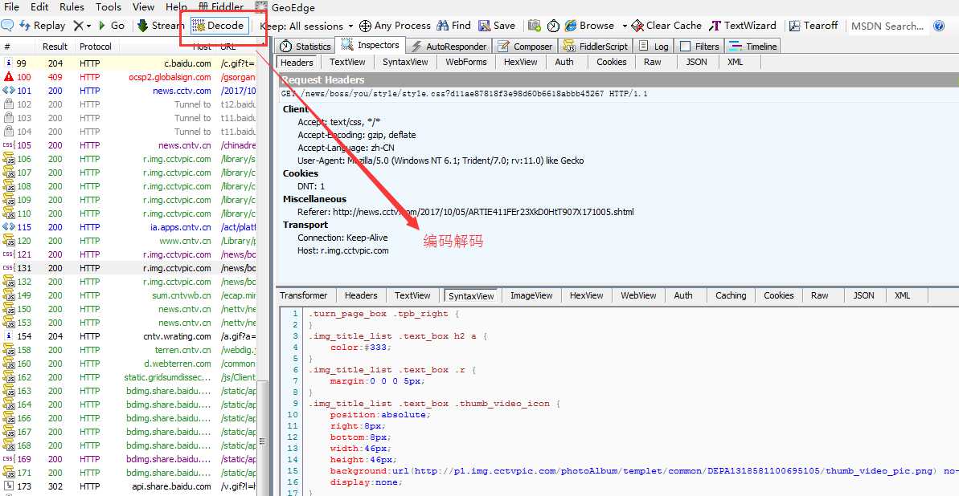This screenshot has width=959, height=496.
Task: Click the MSDN Search input field
Action: point(888,26)
